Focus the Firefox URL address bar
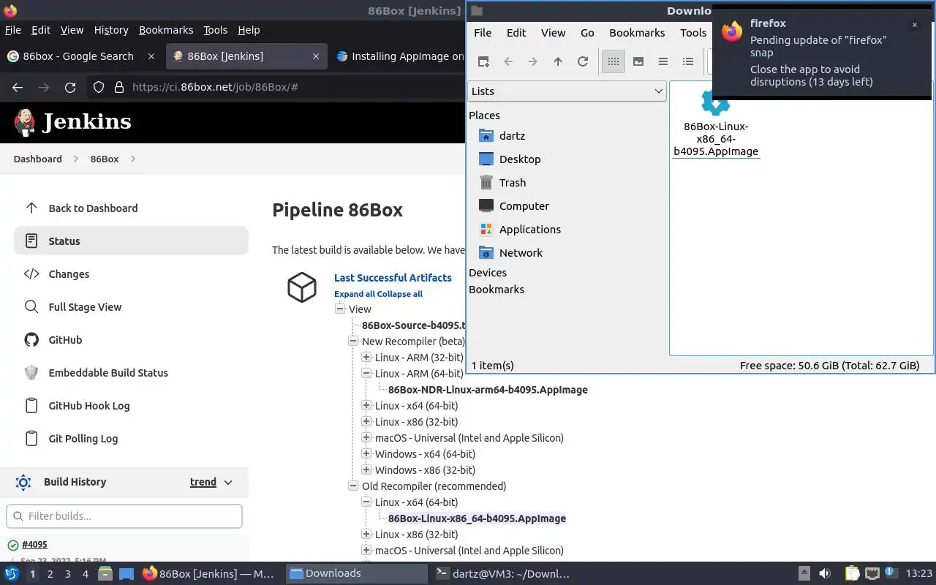This screenshot has width=936, height=585. point(292,87)
